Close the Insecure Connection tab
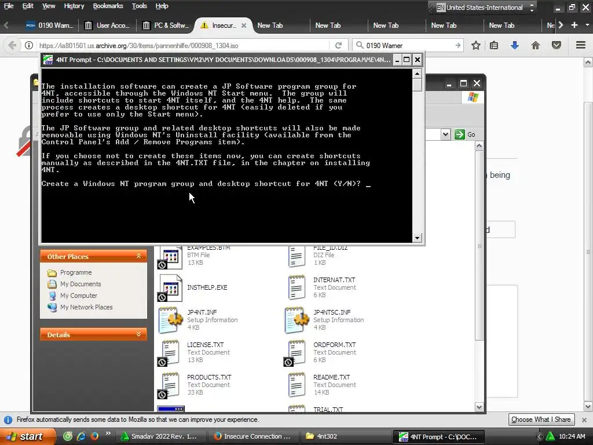Viewport: 593px width, 445px height. [x=244, y=25]
